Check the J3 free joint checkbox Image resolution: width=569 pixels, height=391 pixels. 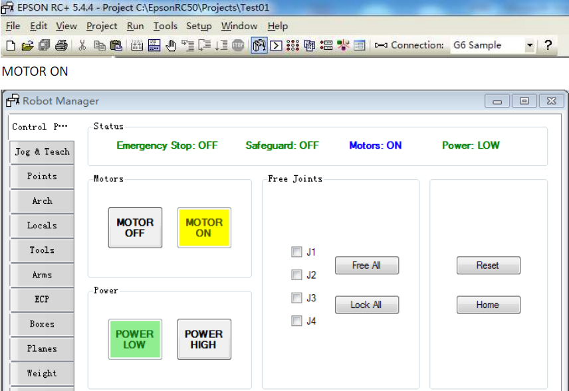coord(296,298)
